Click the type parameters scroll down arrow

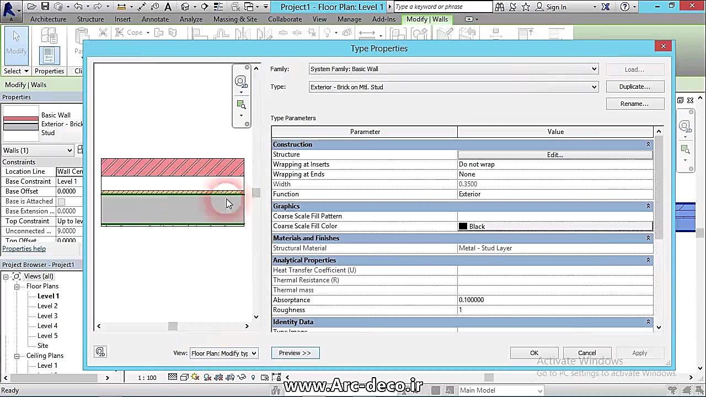tap(659, 327)
